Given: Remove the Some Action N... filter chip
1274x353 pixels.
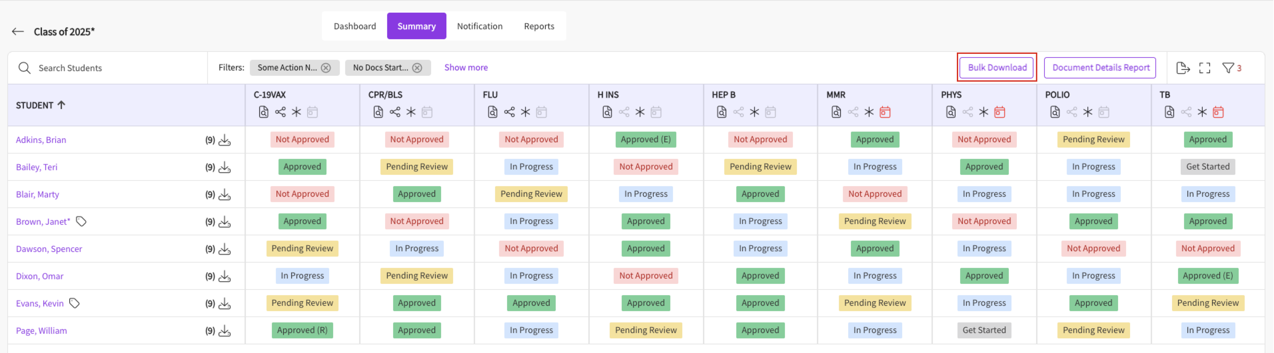Looking at the screenshot, I should coord(326,67).
